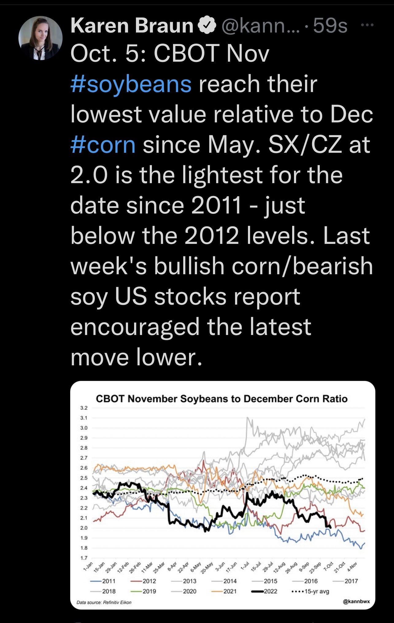Select the orange 2021 legend entry
The width and height of the screenshot is (394, 623).
224,591
